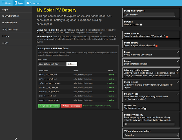Click status icon beside Public
The height and width of the screenshot is (140, 182).
[125, 22]
